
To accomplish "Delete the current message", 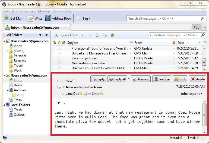I will (197, 79).
